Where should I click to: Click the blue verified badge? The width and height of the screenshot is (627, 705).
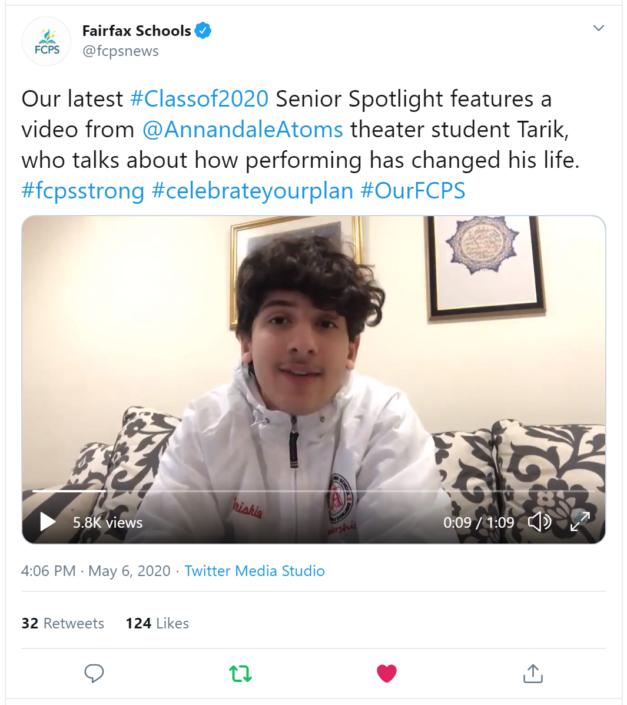tap(203, 30)
